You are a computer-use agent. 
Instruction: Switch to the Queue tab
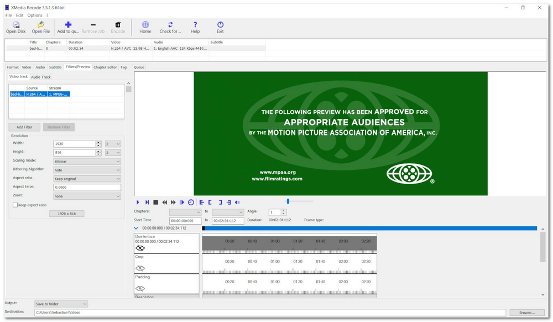139,67
